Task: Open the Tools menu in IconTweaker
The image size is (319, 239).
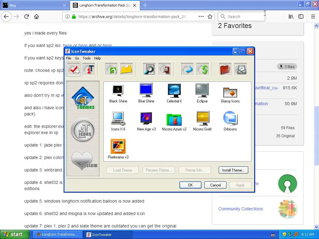Action: 87,58
